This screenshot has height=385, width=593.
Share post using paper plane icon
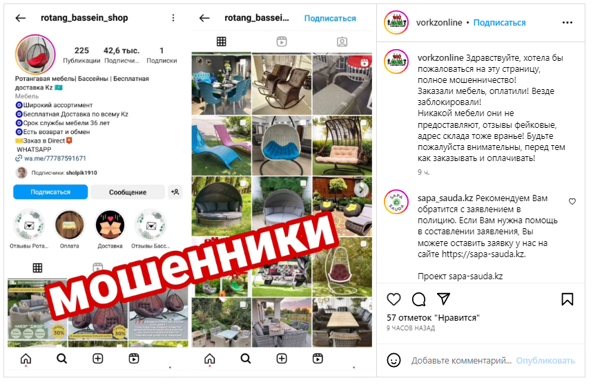click(443, 299)
